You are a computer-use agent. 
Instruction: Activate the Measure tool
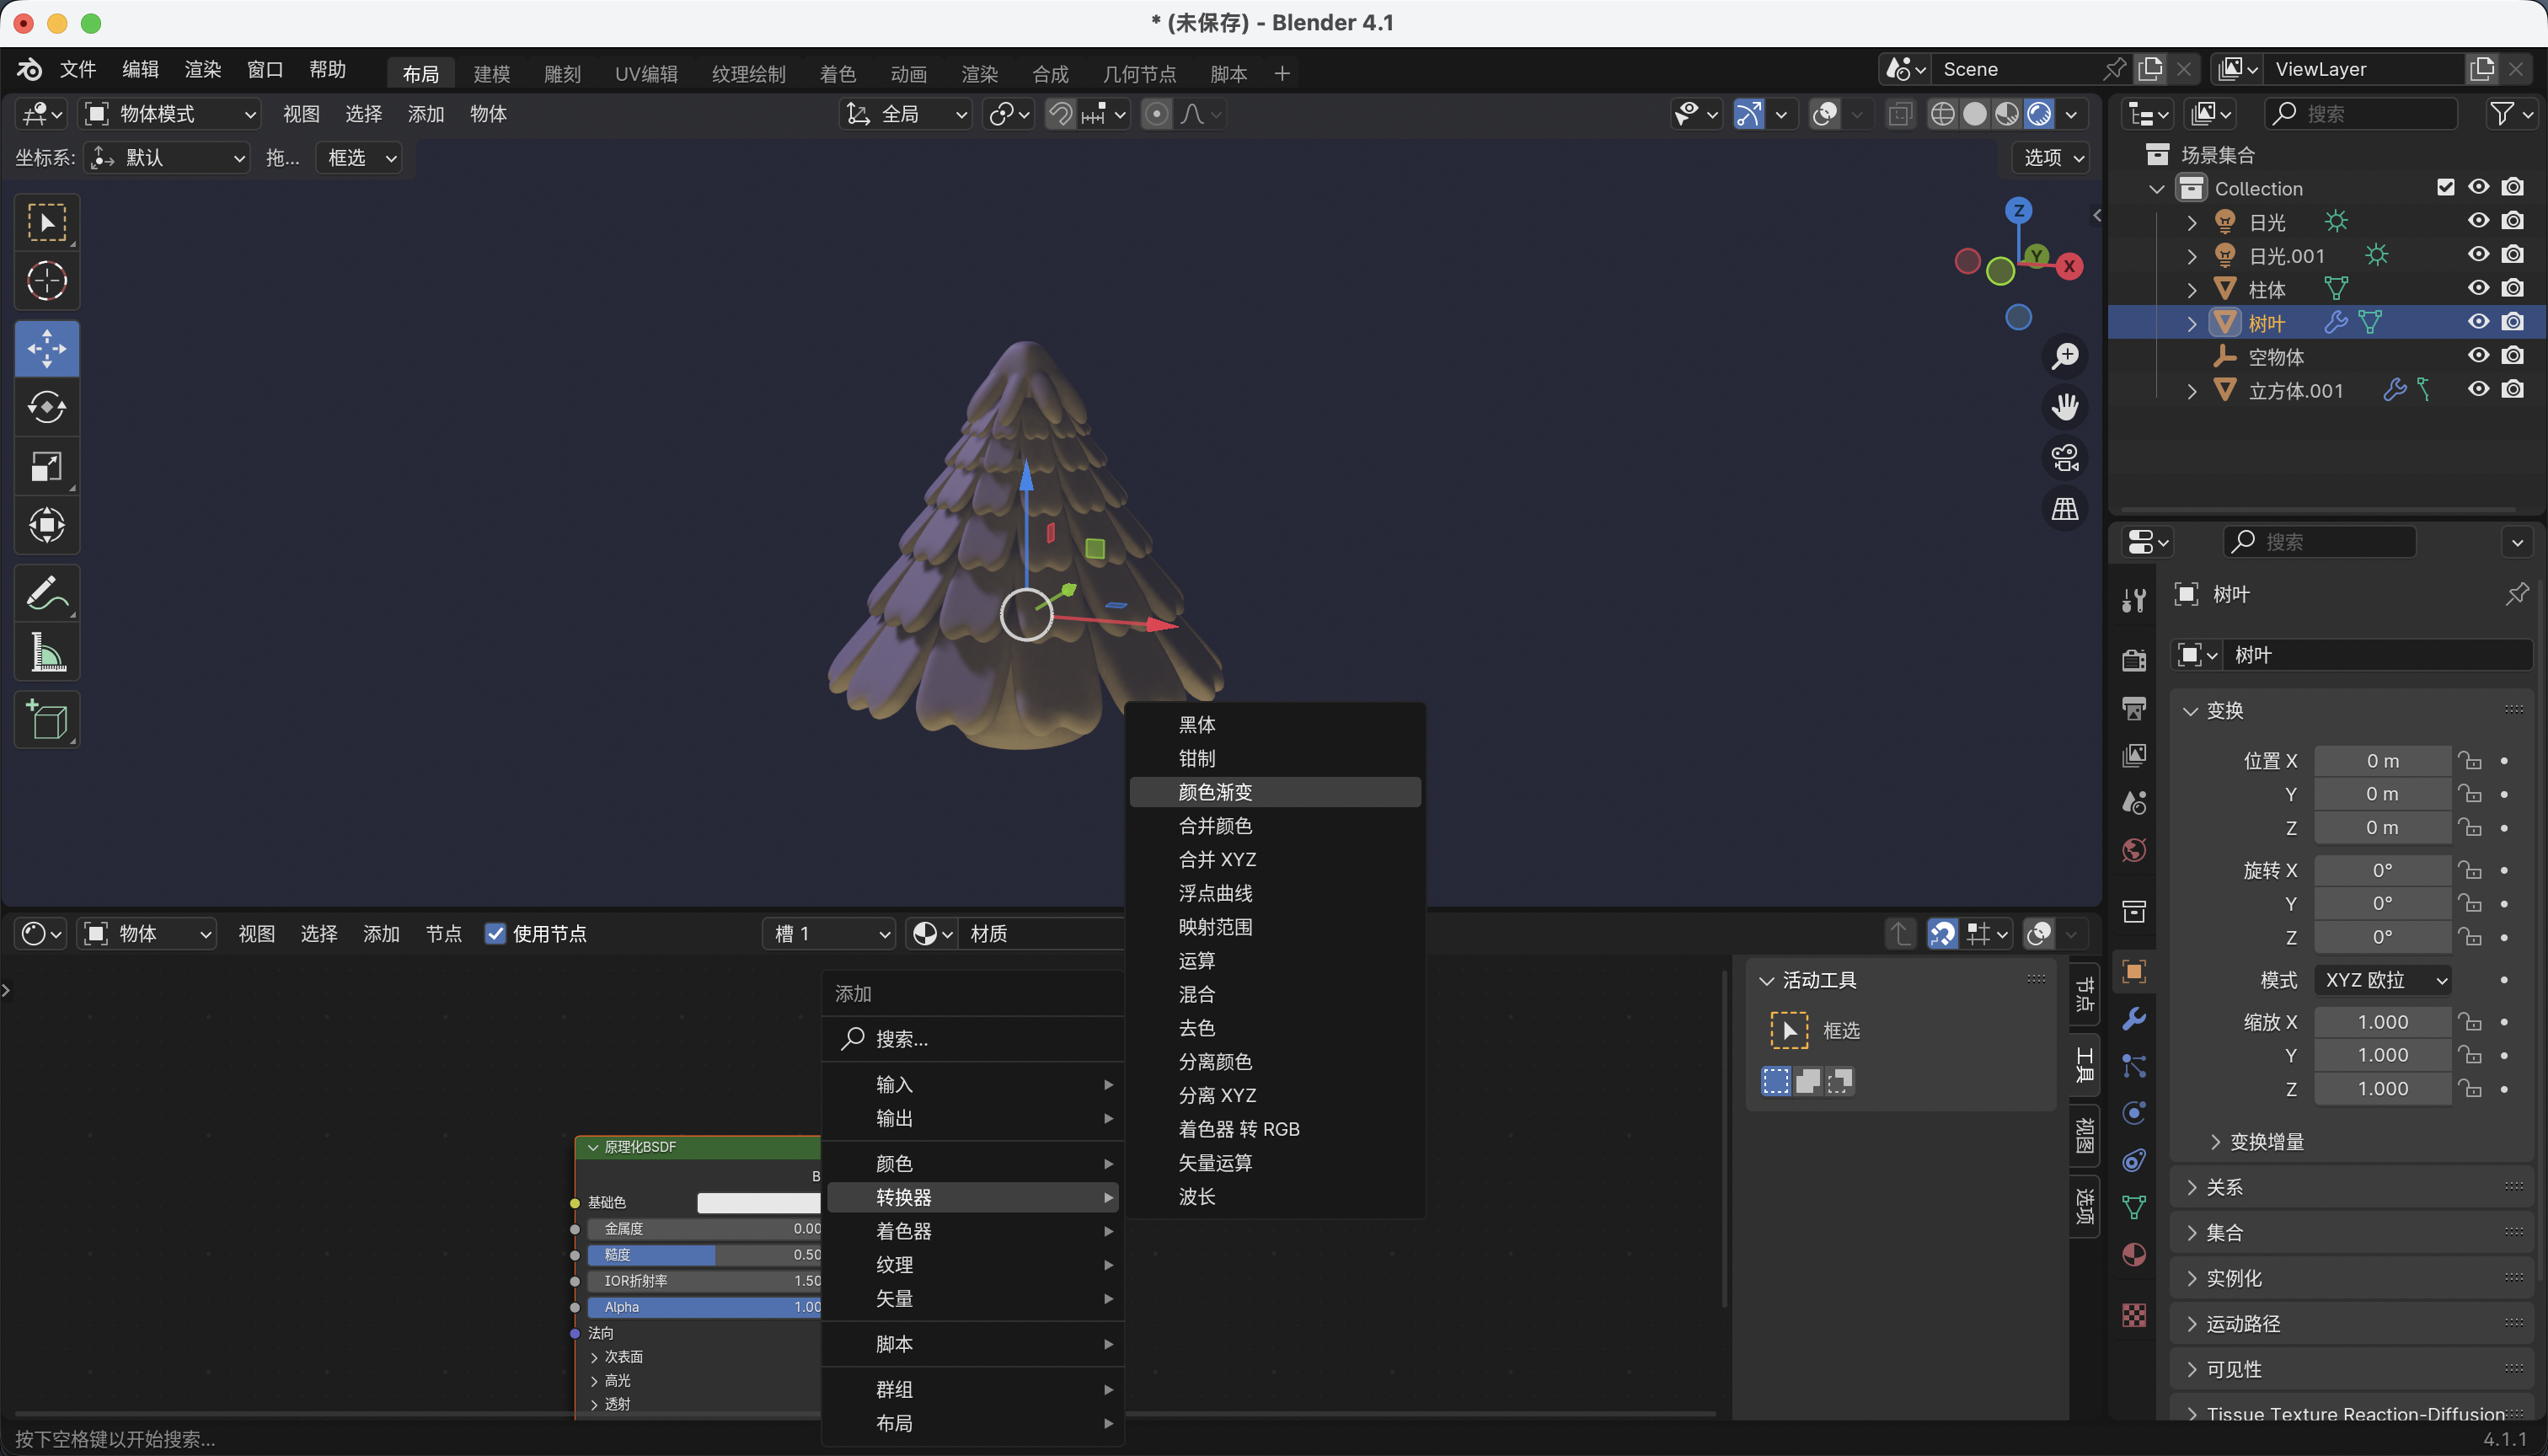46,653
